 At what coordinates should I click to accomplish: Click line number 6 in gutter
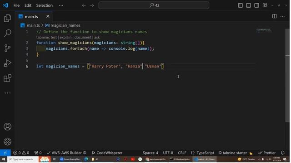point(27,66)
